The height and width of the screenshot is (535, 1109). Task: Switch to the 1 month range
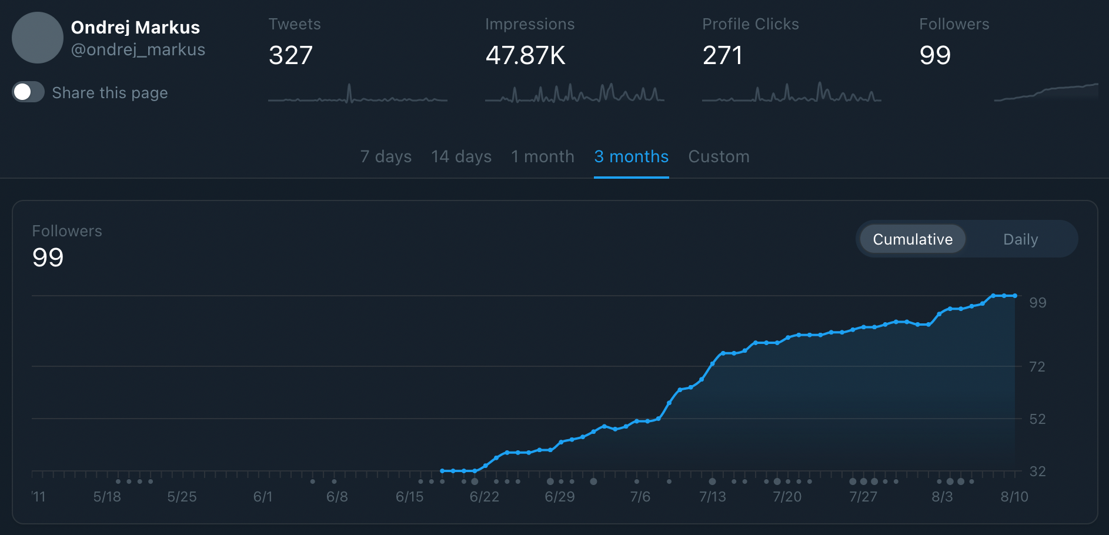[x=542, y=156]
